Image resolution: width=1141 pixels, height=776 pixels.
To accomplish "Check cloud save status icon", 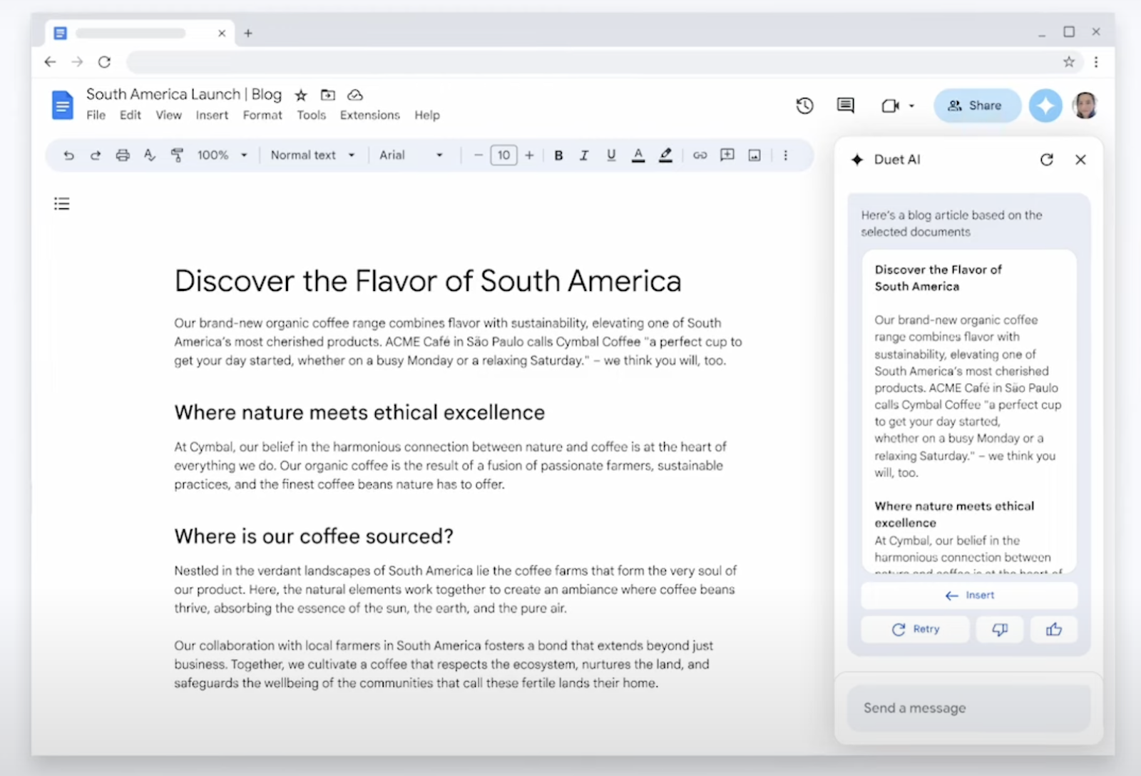I will [355, 95].
